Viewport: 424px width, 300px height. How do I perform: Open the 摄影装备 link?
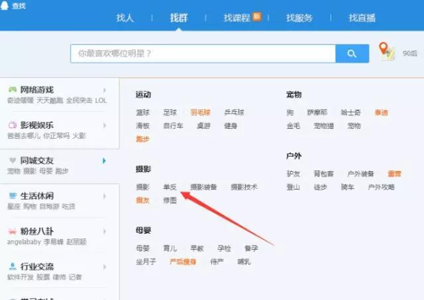(x=203, y=187)
